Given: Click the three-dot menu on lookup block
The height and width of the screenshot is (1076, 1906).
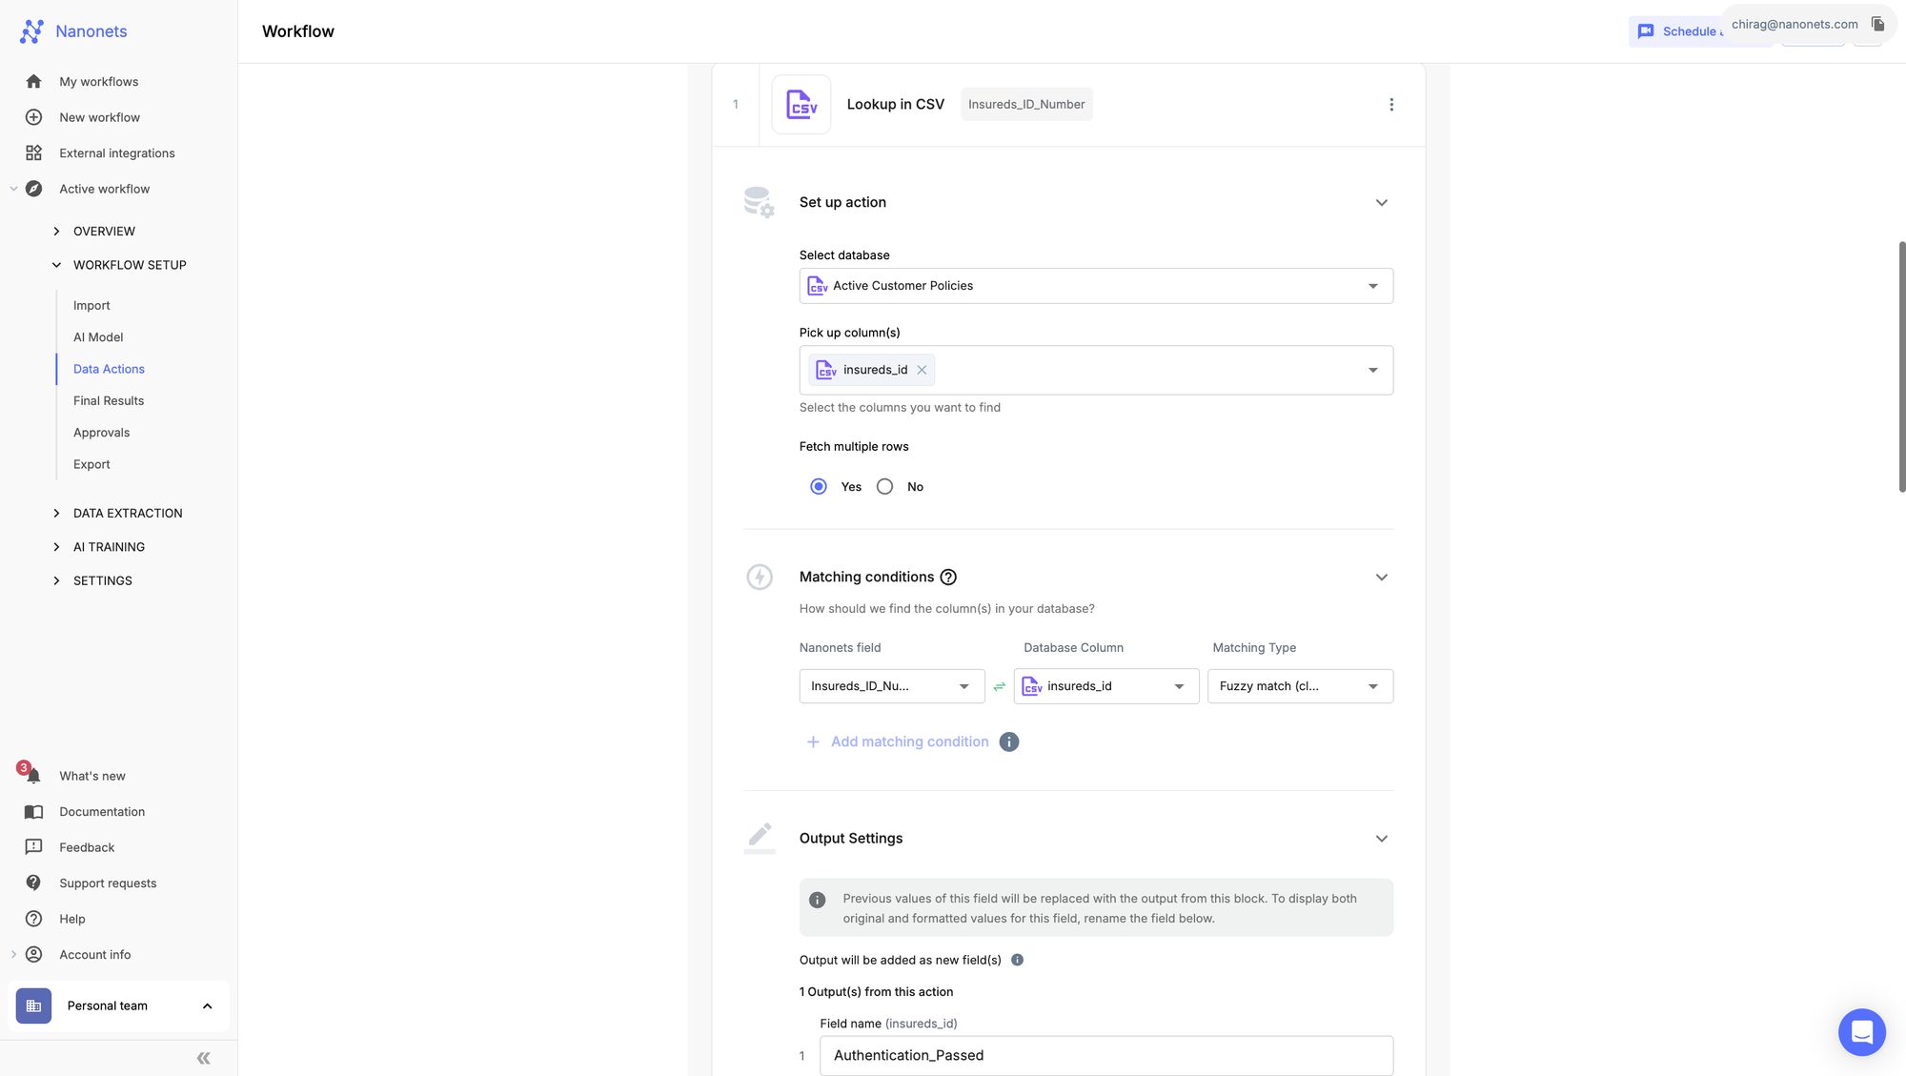Looking at the screenshot, I should pyautogui.click(x=1391, y=105).
